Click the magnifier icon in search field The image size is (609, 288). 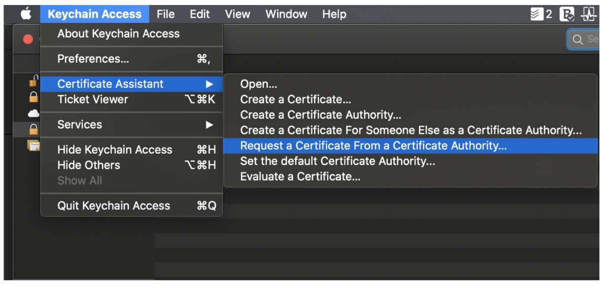(x=578, y=39)
